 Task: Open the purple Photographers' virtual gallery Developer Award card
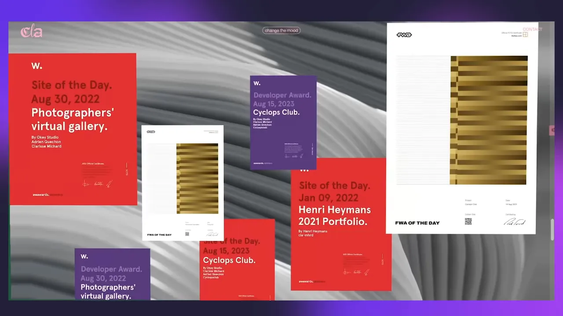[112, 274]
